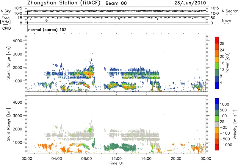The width and height of the screenshot is (238, 165).
Task: Select the 'Power [dB]' colorbar title
Action: tap(227, 63)
